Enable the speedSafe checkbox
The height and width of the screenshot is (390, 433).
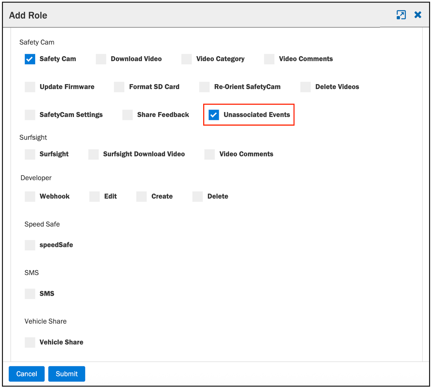pos(30,245)
